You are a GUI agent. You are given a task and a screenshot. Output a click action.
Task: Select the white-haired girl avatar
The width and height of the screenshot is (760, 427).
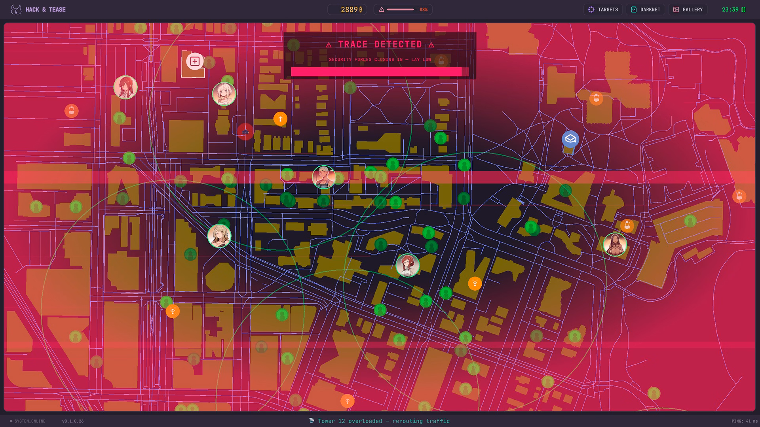click(x=224, y=94)
